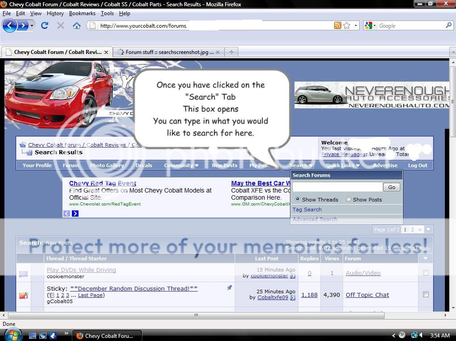Select the Show Posts radio button
This screenshot has width=456, height=341.
pos(348,199)
